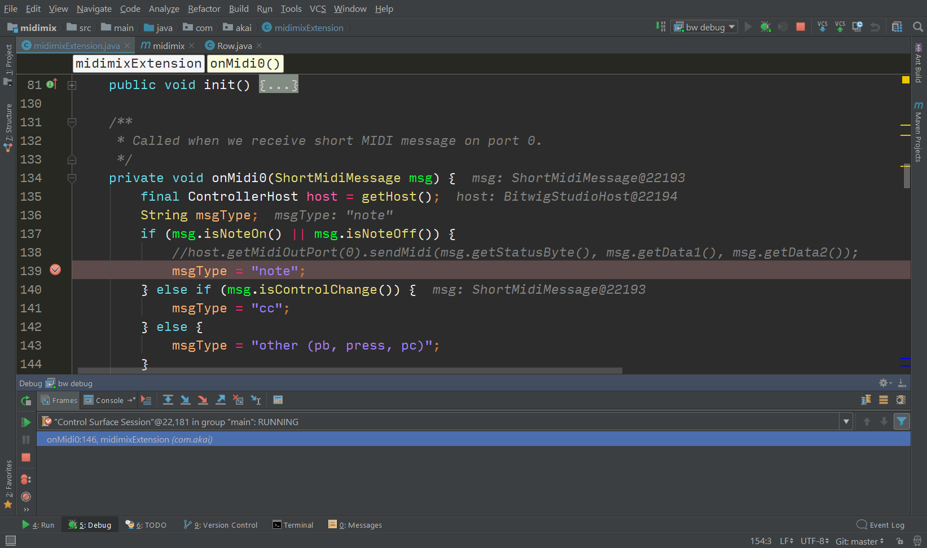
Task: Open Evaluate Expression calculator icon
Action: coord(278,400)
